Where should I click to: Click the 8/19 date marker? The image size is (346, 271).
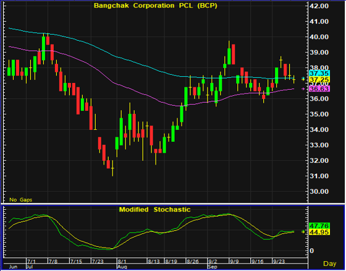coord(171,262)
